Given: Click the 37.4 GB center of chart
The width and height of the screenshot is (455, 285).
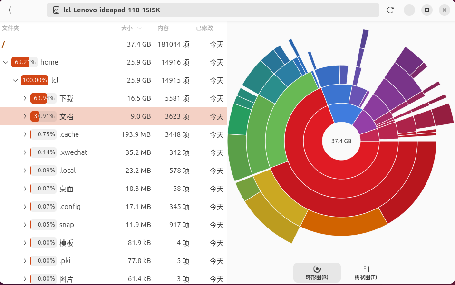Looking at the screenshot, I should tap(341, 141).
